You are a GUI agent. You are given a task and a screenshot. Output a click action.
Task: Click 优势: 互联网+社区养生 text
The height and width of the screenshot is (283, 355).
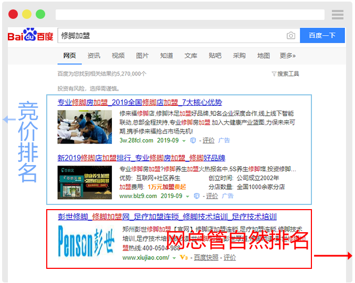(x=150, y=178)
